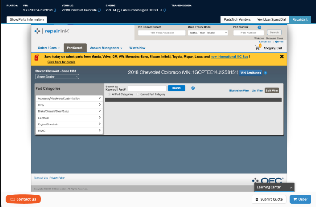The image size is (316, 207).
Task: Open help icon beside keyword Search button
Action: [193, 88]
